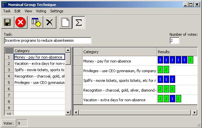
Task: Click the last blue vote in Spiffs row
Action: pos(172,79)
